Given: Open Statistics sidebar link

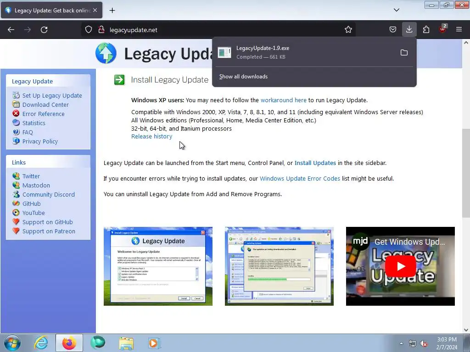Looking at the screenshot, I should [34, 123].
